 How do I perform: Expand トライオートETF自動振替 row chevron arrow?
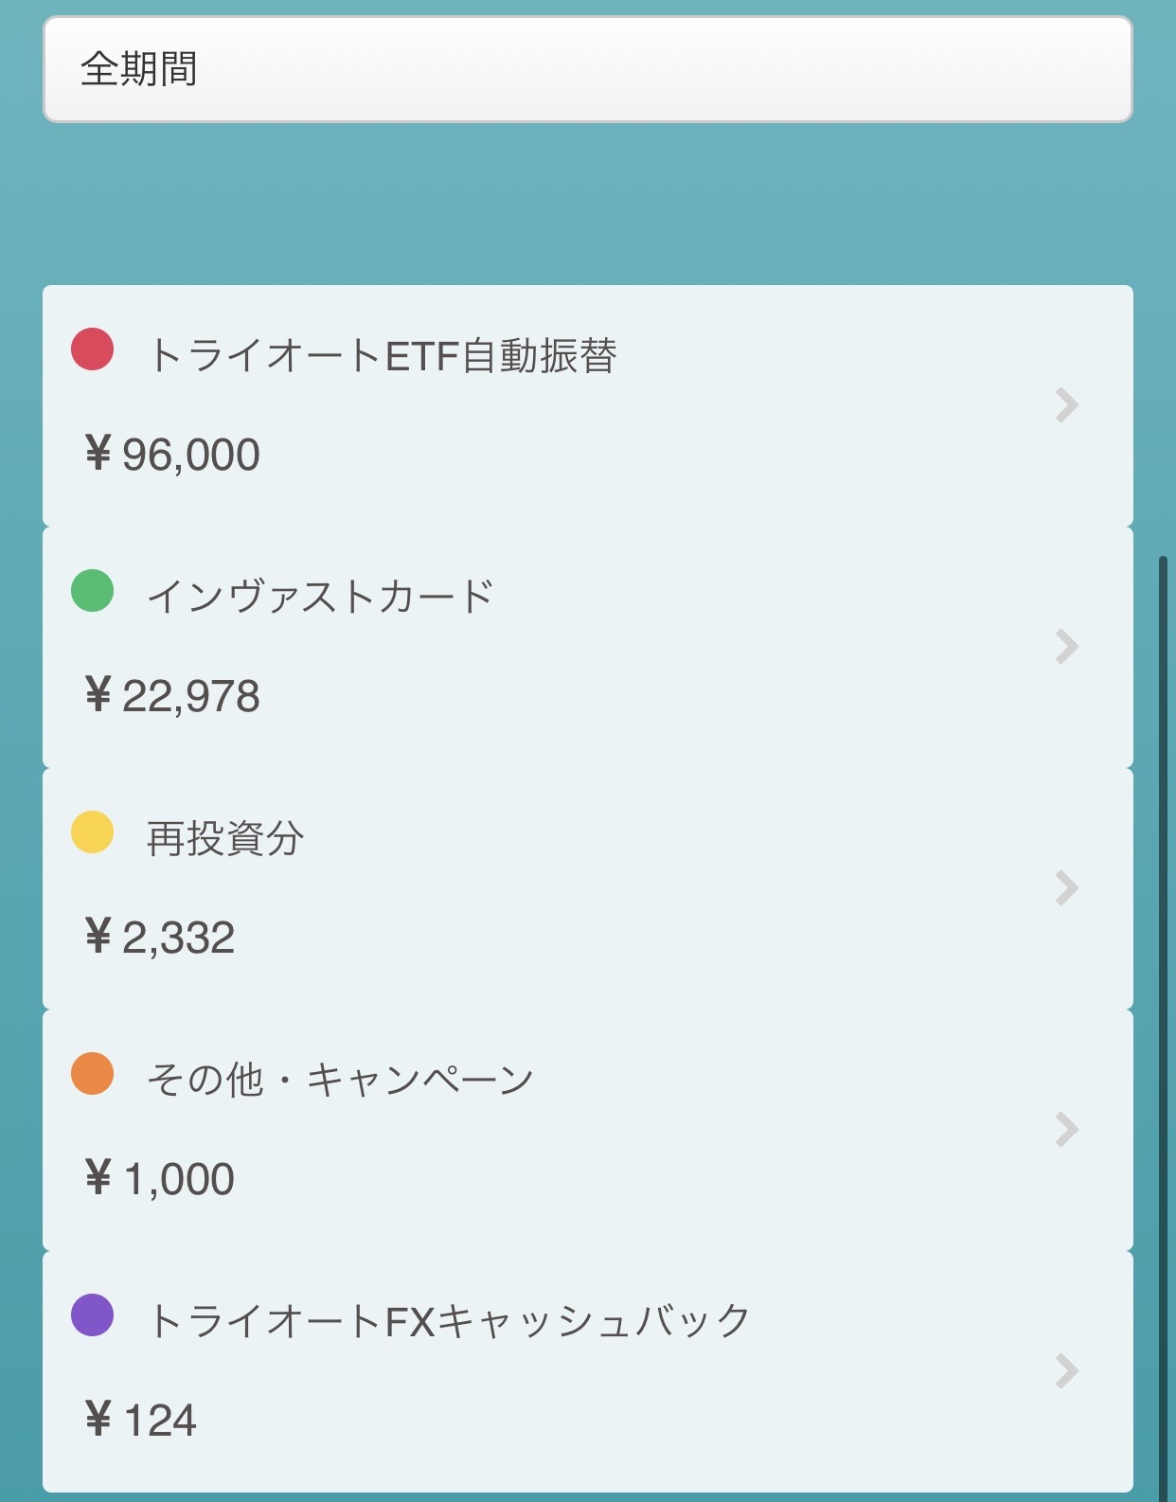(1067, 405)
